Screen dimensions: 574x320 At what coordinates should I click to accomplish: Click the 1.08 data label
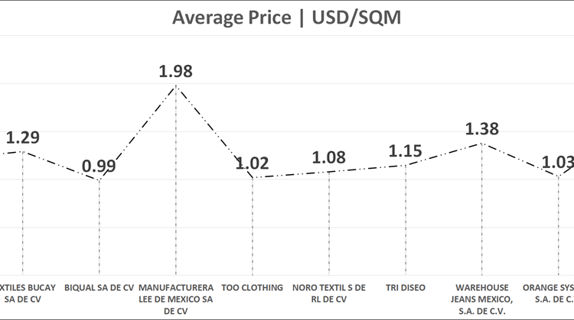pyautogui.click(x=329, y=159)
